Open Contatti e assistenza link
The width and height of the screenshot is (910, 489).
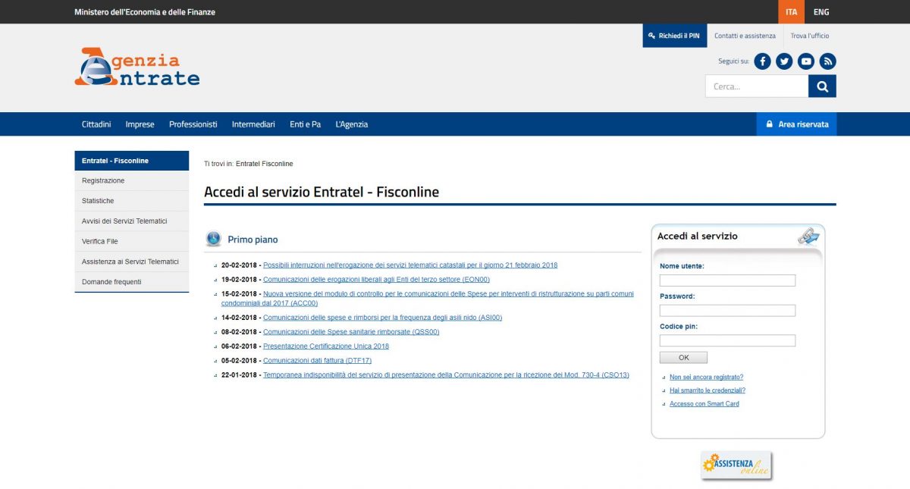point(745,36)
